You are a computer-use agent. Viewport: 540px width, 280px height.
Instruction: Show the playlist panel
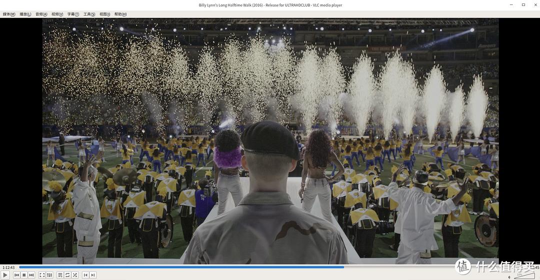coord(60,275)
